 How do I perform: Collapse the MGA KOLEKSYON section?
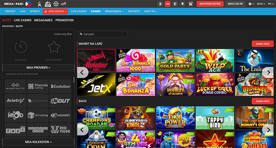38,142
